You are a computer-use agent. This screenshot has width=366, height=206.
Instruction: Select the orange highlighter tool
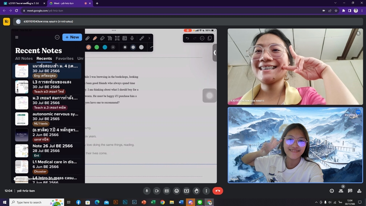pos(95,38)
